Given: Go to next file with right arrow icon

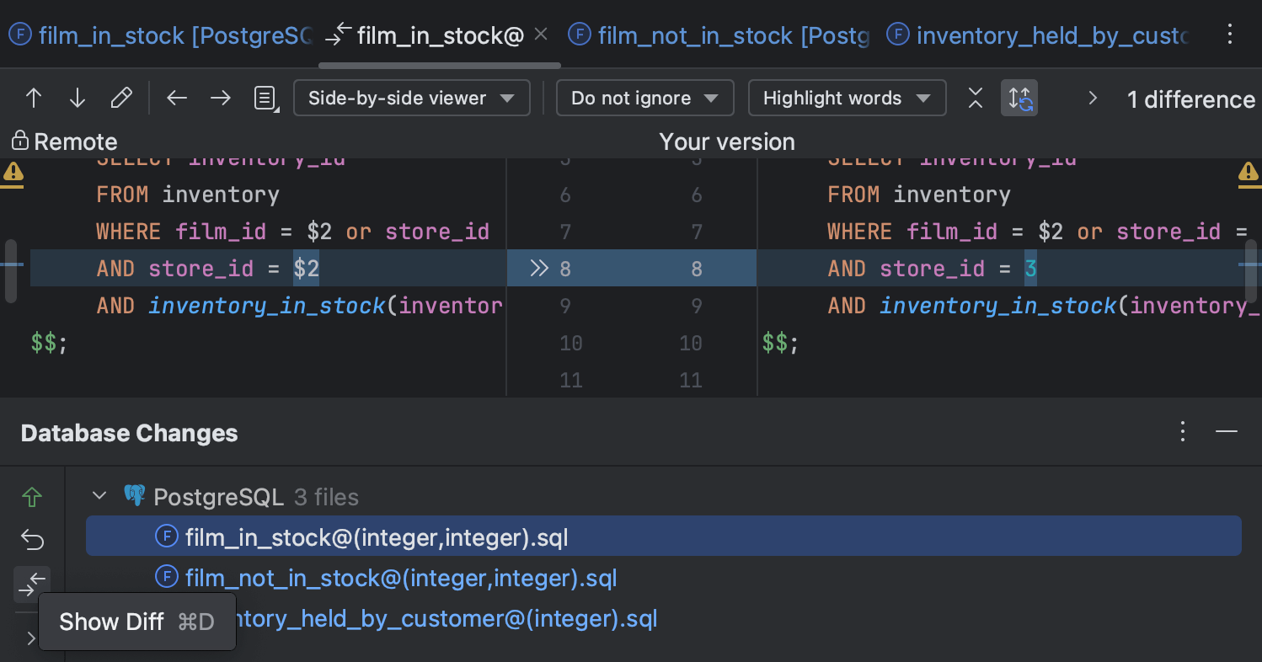Looking at the screenshot, I should pos(220,98).
